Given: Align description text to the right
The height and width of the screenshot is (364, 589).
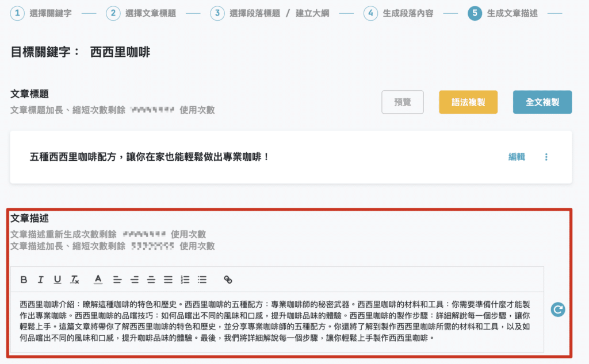Looking at the screenshot, I should pos(151,280).
